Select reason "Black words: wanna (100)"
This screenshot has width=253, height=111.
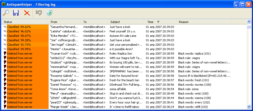[x=195, y=98]
